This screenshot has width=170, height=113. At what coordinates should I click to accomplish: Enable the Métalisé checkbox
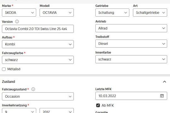click(x=4, y=69)
